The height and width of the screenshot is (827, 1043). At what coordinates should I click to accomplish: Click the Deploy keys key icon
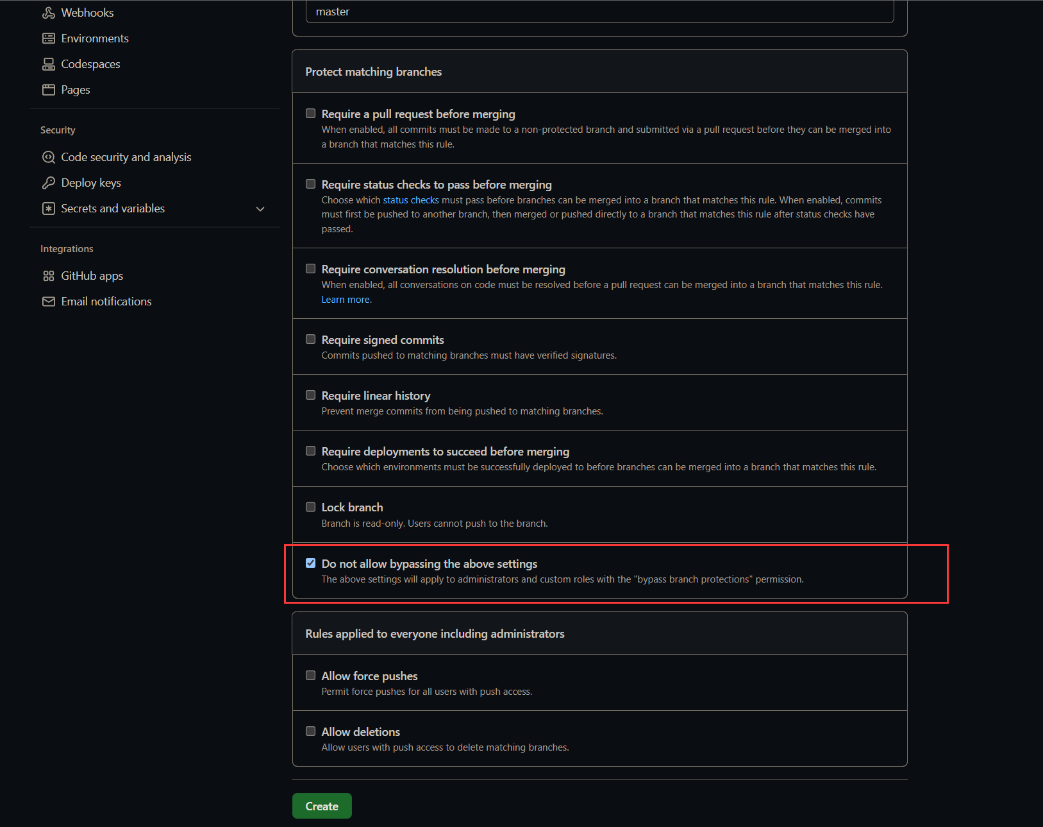pos(49,183)
